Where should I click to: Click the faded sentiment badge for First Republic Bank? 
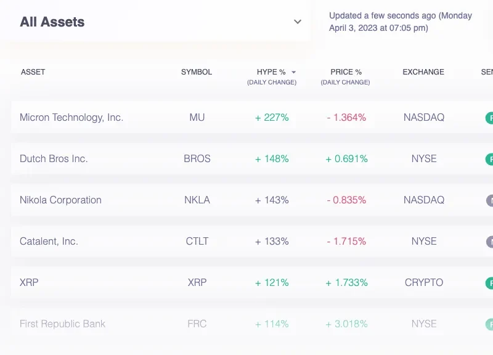click(490, 324)
